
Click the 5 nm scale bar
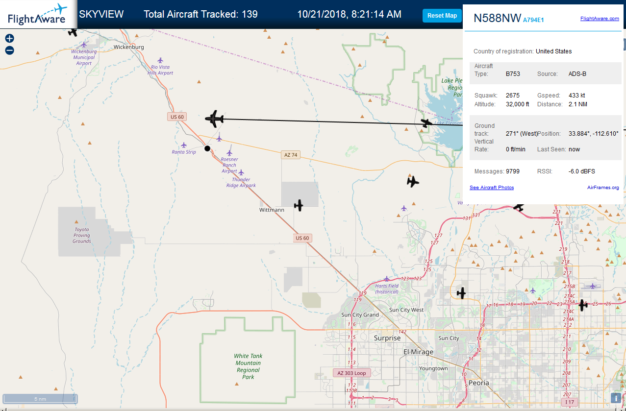[40, 399]
